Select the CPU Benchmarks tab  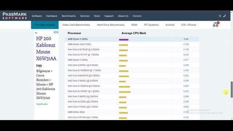pos(45,25)
